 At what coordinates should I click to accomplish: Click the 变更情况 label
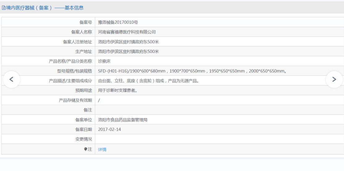tap(84, 139)
